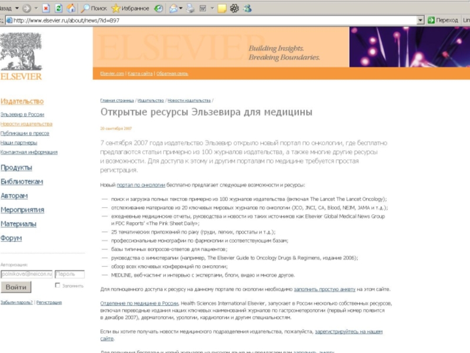The height and width of the screenshot is (353, 470).
Task: Click Издательство breadcrumb link
Action: (x=150, y=100)
